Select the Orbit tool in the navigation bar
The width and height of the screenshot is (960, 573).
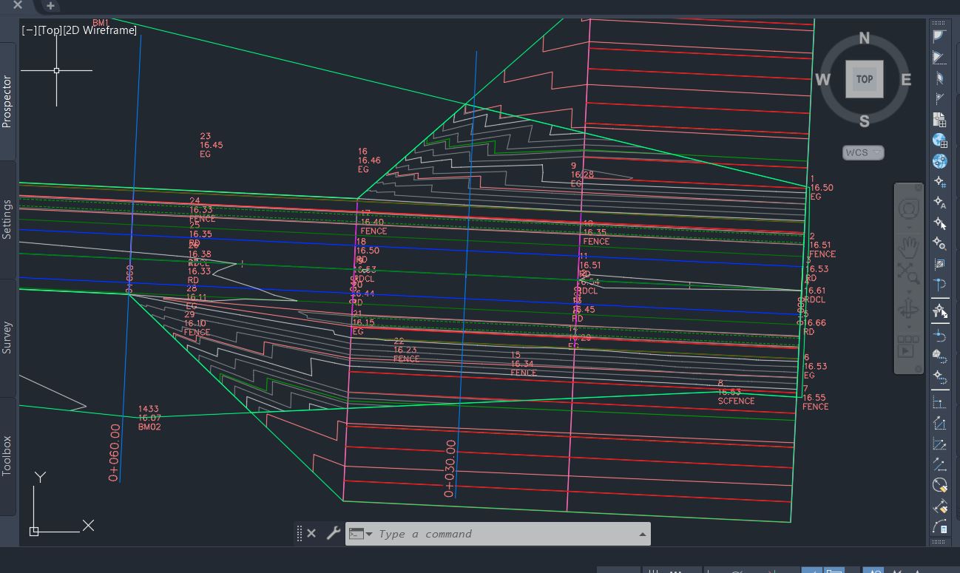tap(907, 311)
